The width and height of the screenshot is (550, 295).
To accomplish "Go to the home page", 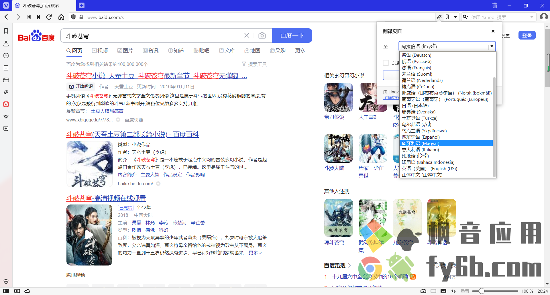I will point(61,17).
